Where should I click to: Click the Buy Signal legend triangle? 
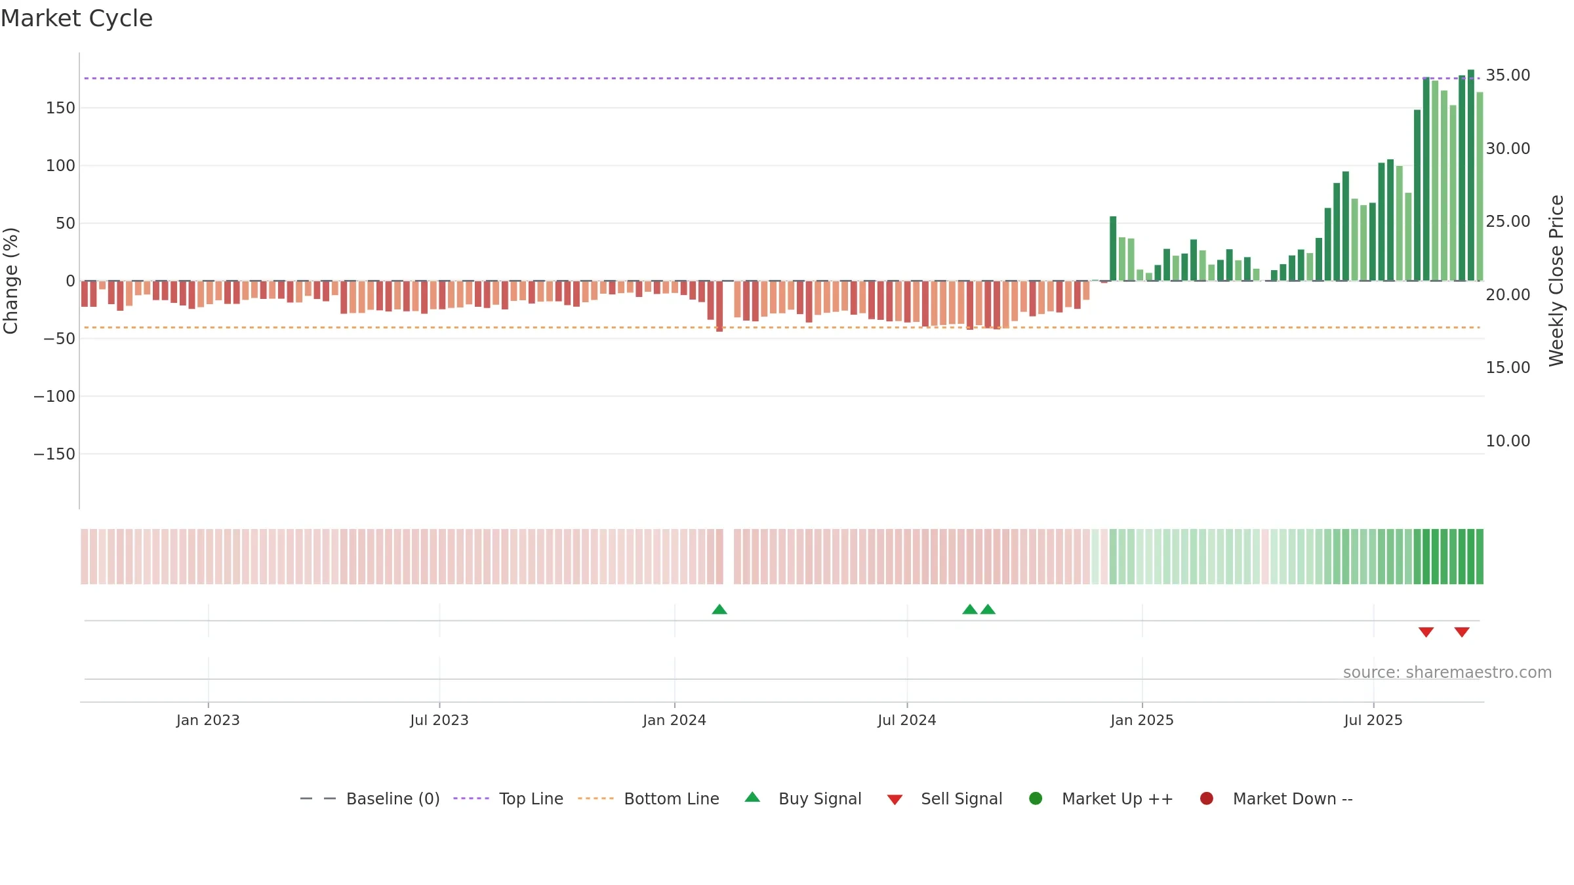[752, 797]
